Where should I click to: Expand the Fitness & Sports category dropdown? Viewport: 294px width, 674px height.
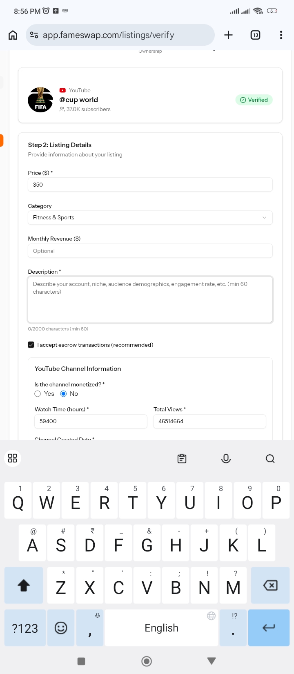tap(150, 217)
